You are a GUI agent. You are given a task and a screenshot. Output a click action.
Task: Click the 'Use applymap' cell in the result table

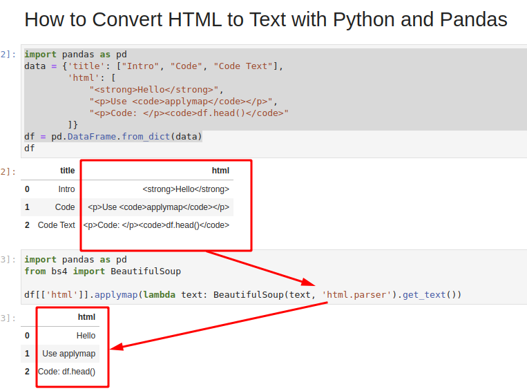(68, 354)
